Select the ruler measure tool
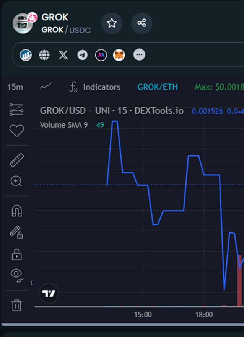This screenshot has width=244, height=337. point(16,160)
